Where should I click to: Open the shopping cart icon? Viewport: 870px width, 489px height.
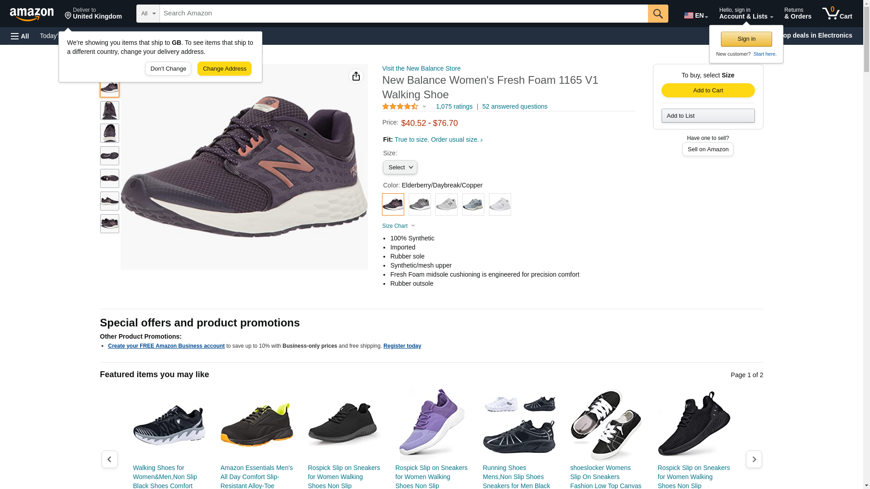tap(837, 14)
